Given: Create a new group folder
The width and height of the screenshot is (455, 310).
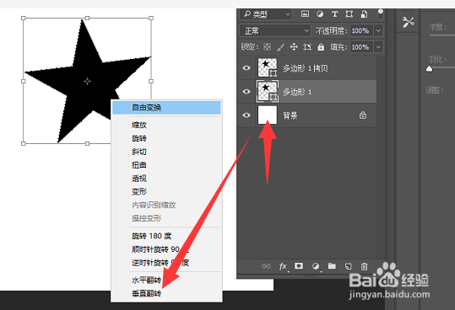Looking at the screenshot, I should click(x=332, y=265).
